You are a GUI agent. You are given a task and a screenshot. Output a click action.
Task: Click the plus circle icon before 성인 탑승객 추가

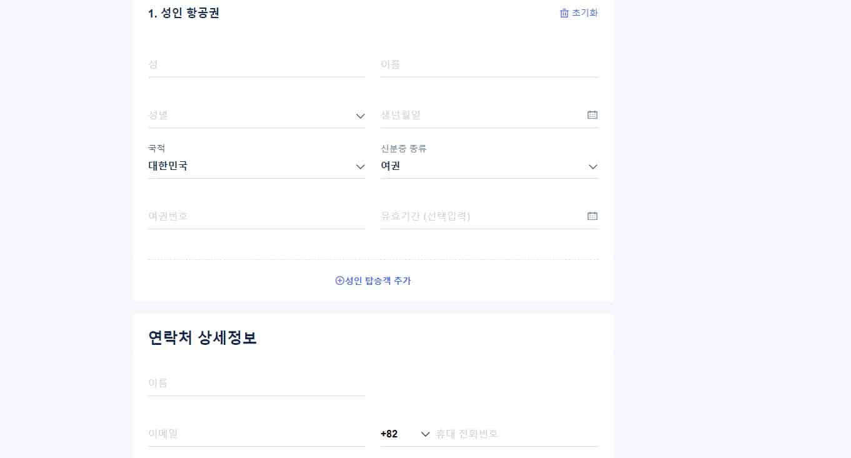point(340,281)
